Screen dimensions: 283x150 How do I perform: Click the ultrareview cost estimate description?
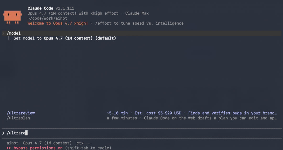click(x=192, y=113)
